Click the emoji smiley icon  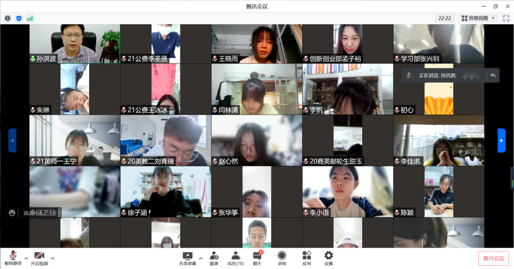coord(12,213)
